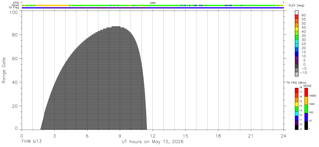Click the blue TX FRQ swatch between 11 and 12

[297, 118]
